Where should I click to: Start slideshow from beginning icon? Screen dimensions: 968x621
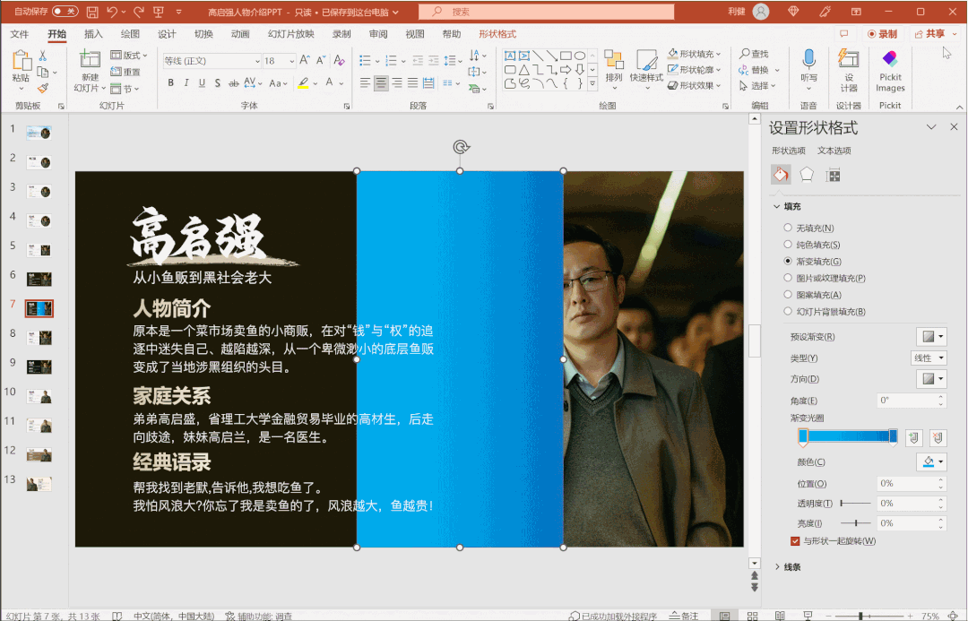(159, 12)
